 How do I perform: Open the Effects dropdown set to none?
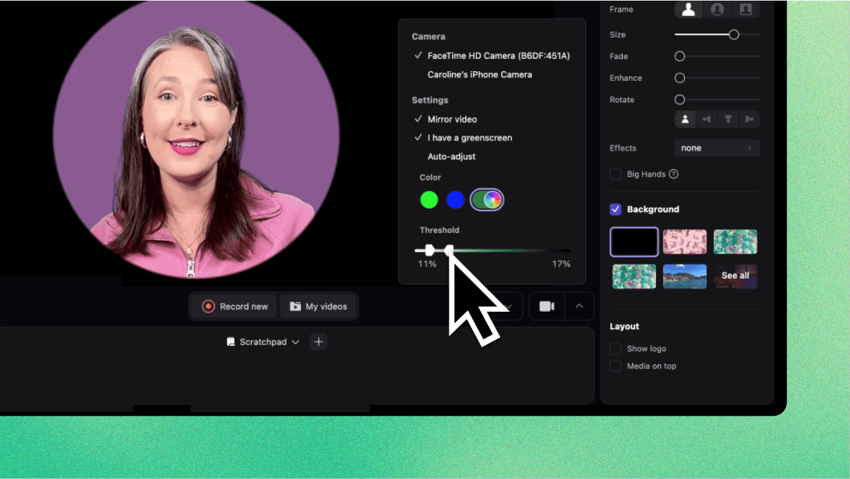pyautogui.click(x=717, y=148)
